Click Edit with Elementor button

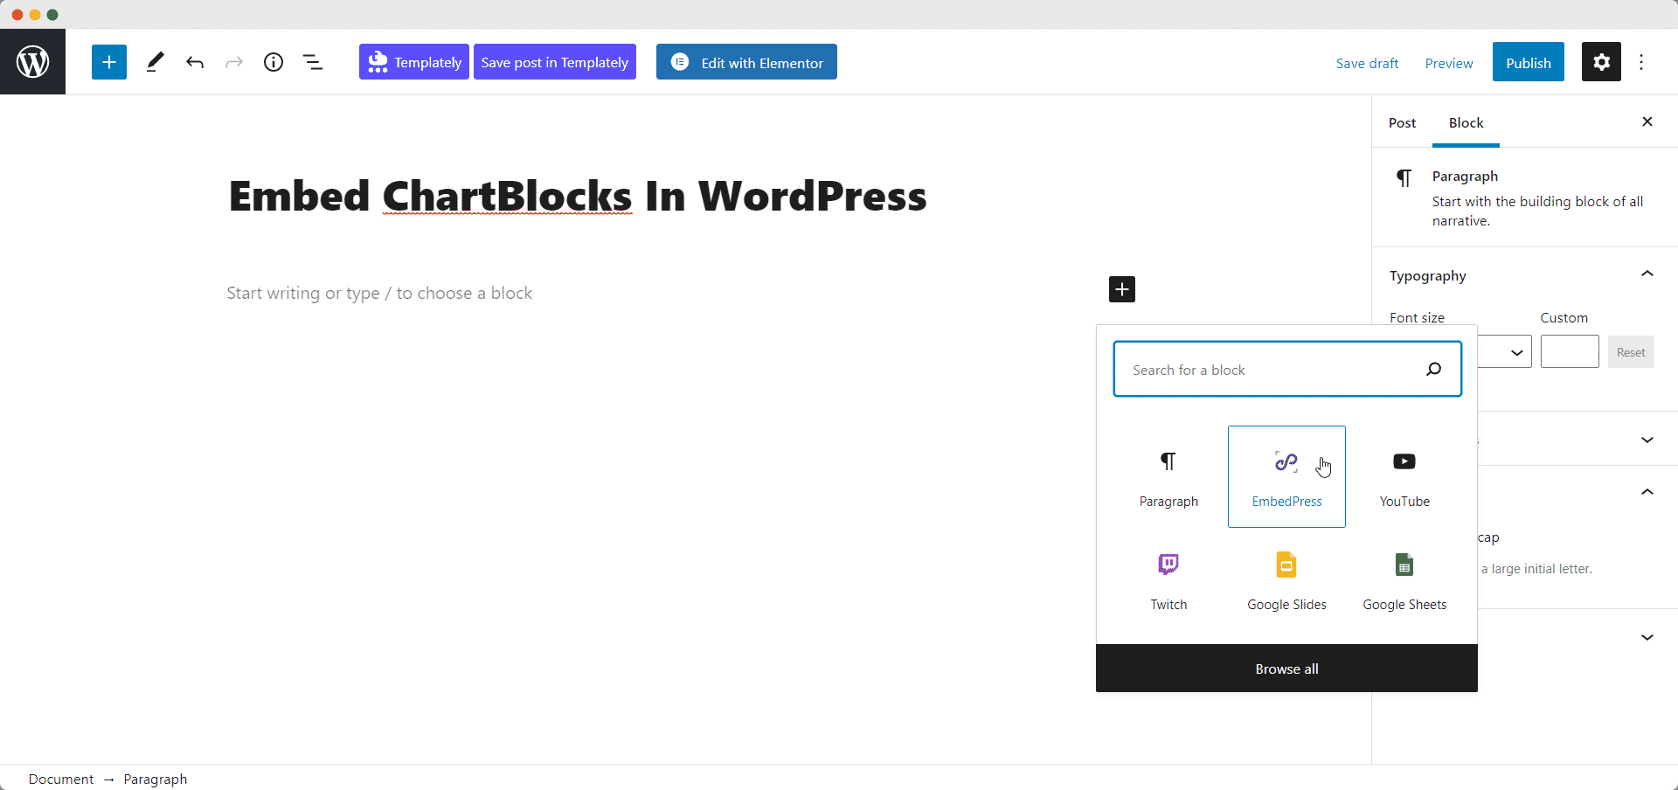click(746, 62)
